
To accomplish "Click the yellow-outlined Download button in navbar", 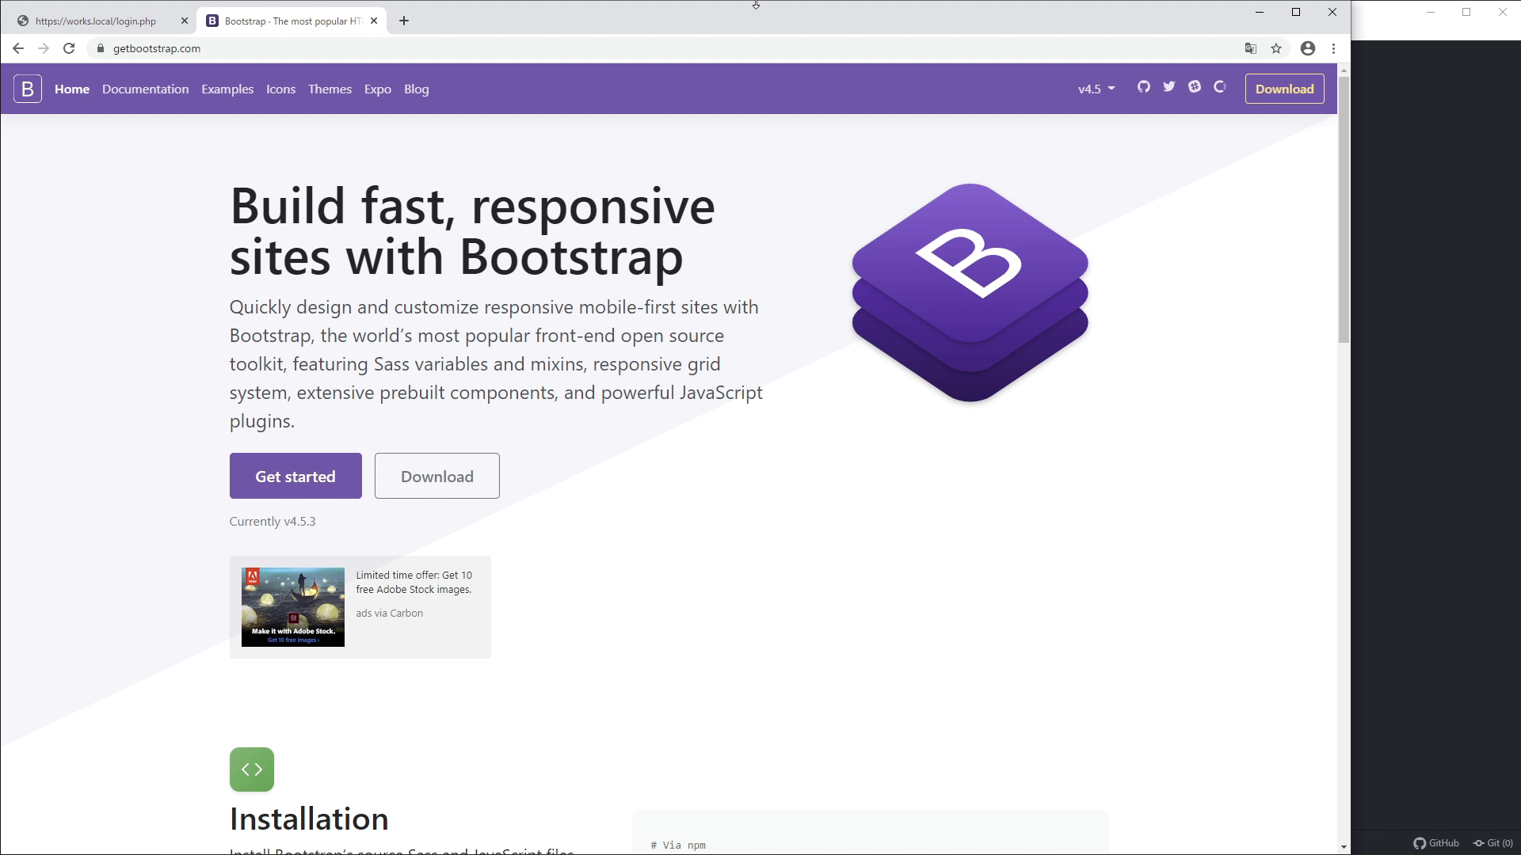I will coord(1284,89).
